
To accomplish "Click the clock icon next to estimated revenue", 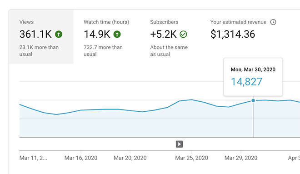I will click(x=273, y=22).
